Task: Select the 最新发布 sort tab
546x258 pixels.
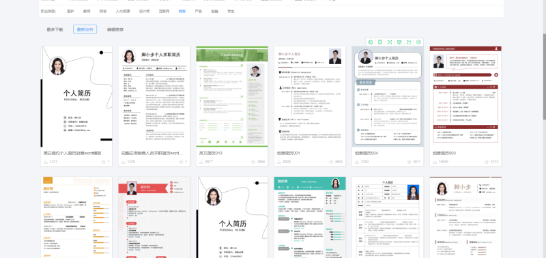Action: coord(85,29)
